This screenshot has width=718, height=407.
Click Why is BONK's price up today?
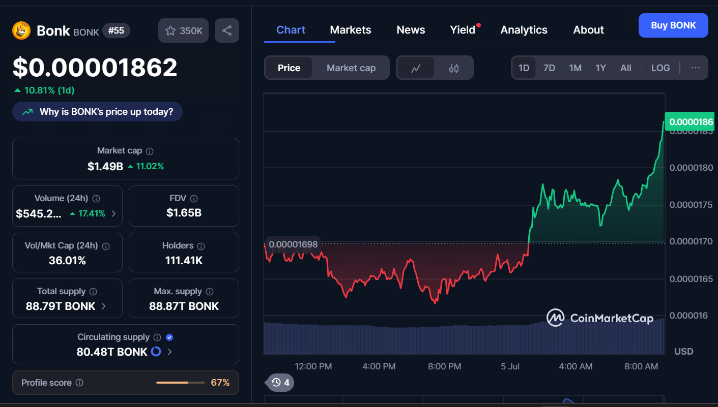tap(97, 112)
